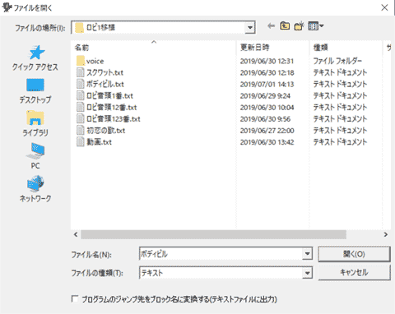The image size is (395, 314).
Task: Click the ロビ音頭123番.txt file icon
Action: pos(81,118)
